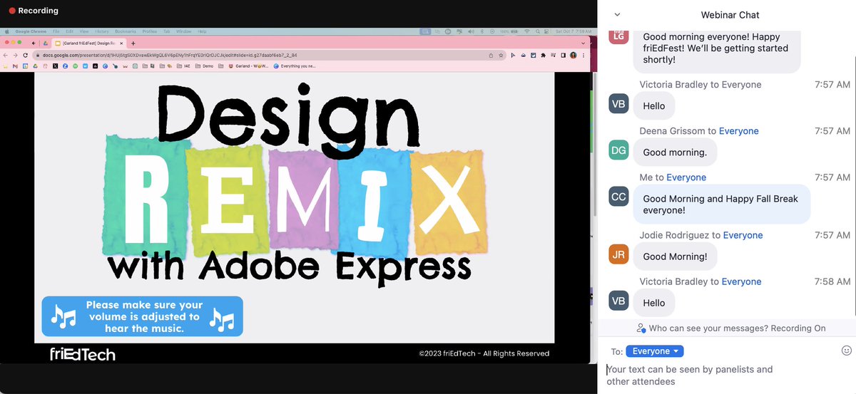Click the VB avatar beside the 7:58 Hello message
856x394 pixels.
pos(618,301)
